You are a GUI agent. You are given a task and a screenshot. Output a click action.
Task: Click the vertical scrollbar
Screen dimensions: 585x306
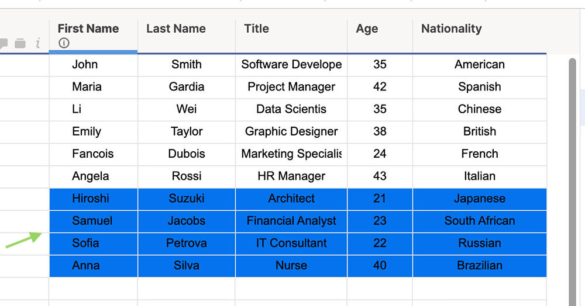pos(572,182)
